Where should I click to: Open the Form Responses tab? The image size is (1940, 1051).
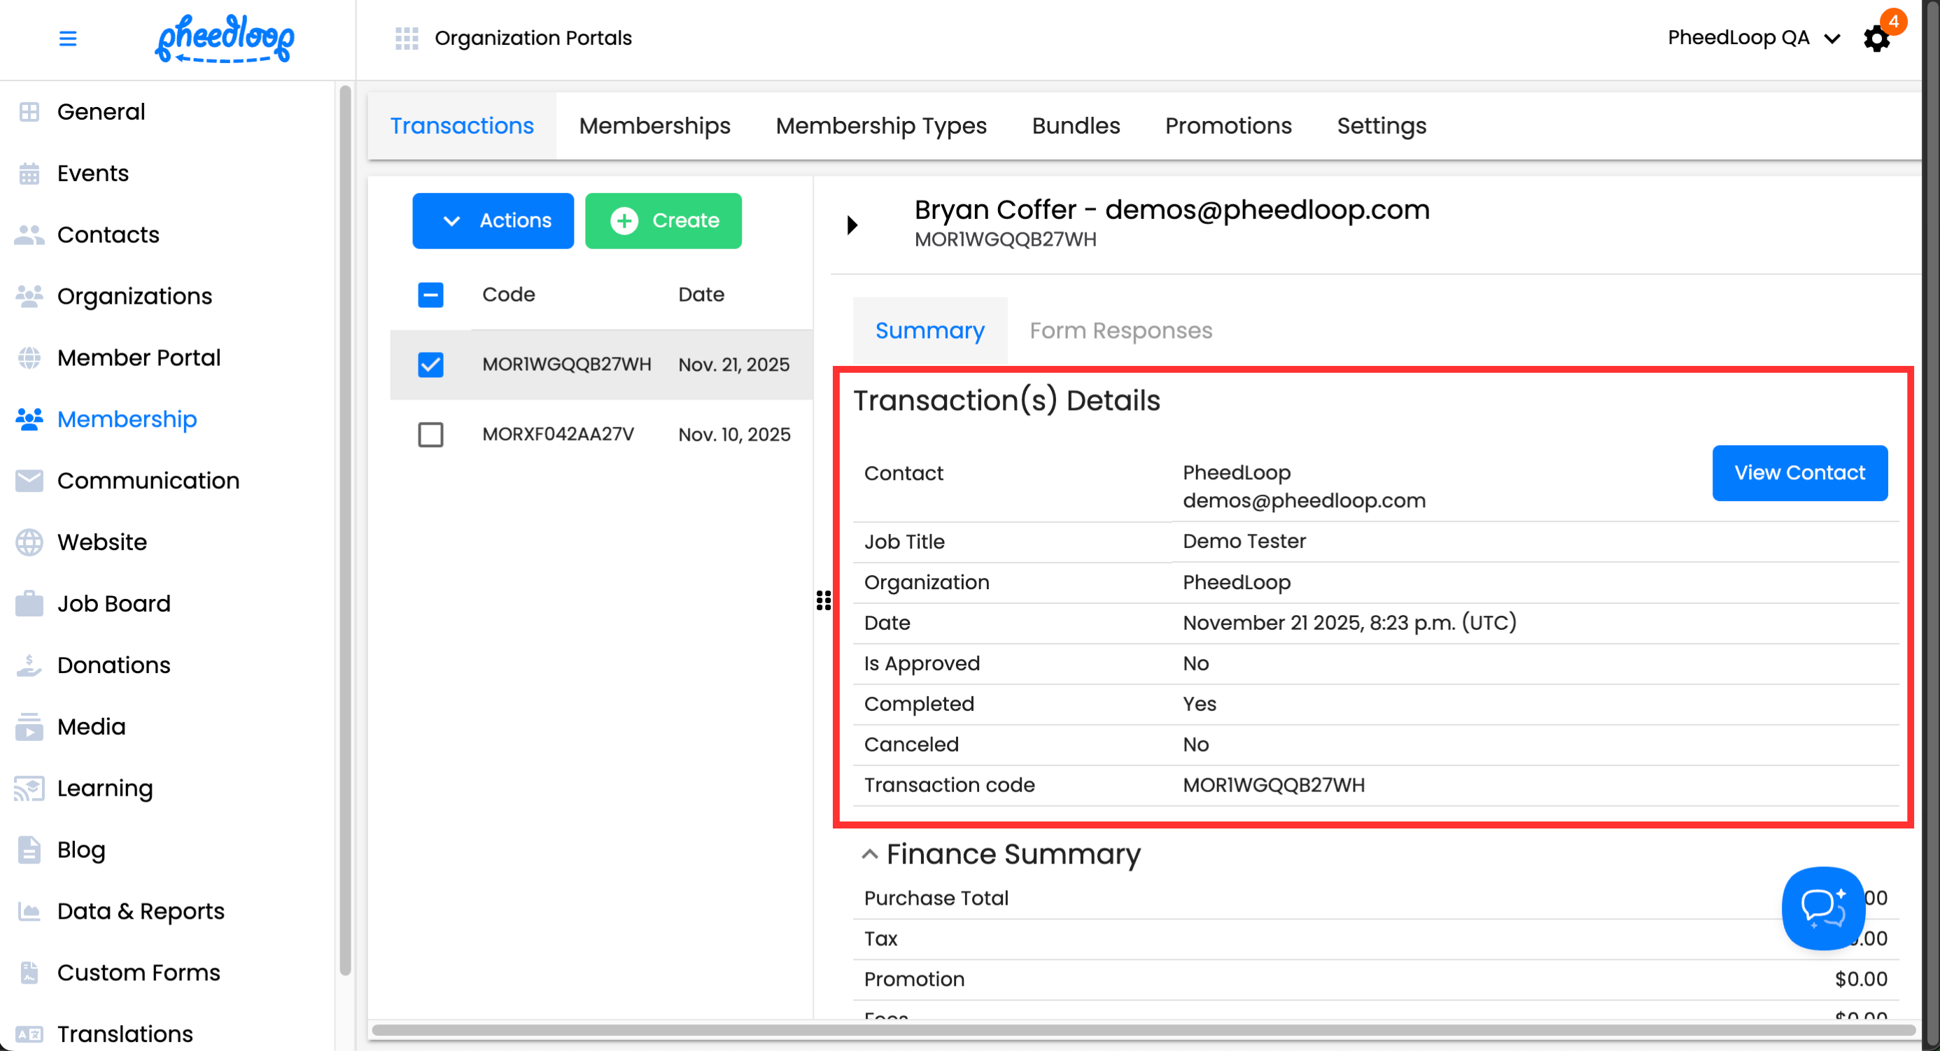click(1120, 330)
